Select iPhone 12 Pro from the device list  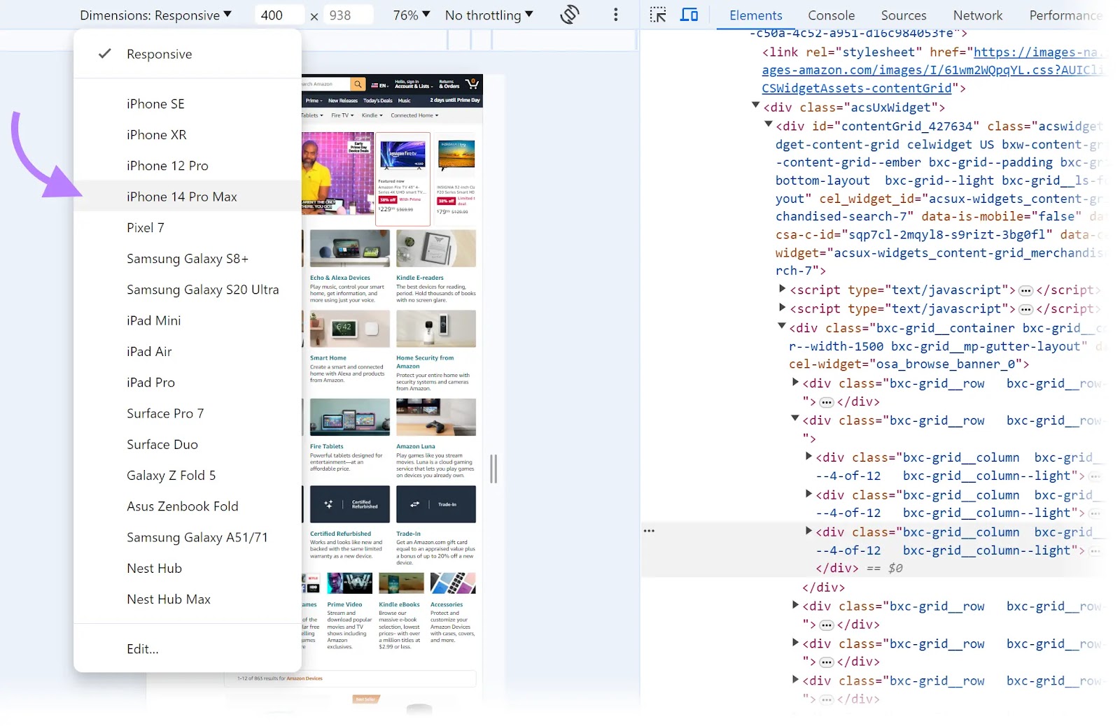point(167,166)
